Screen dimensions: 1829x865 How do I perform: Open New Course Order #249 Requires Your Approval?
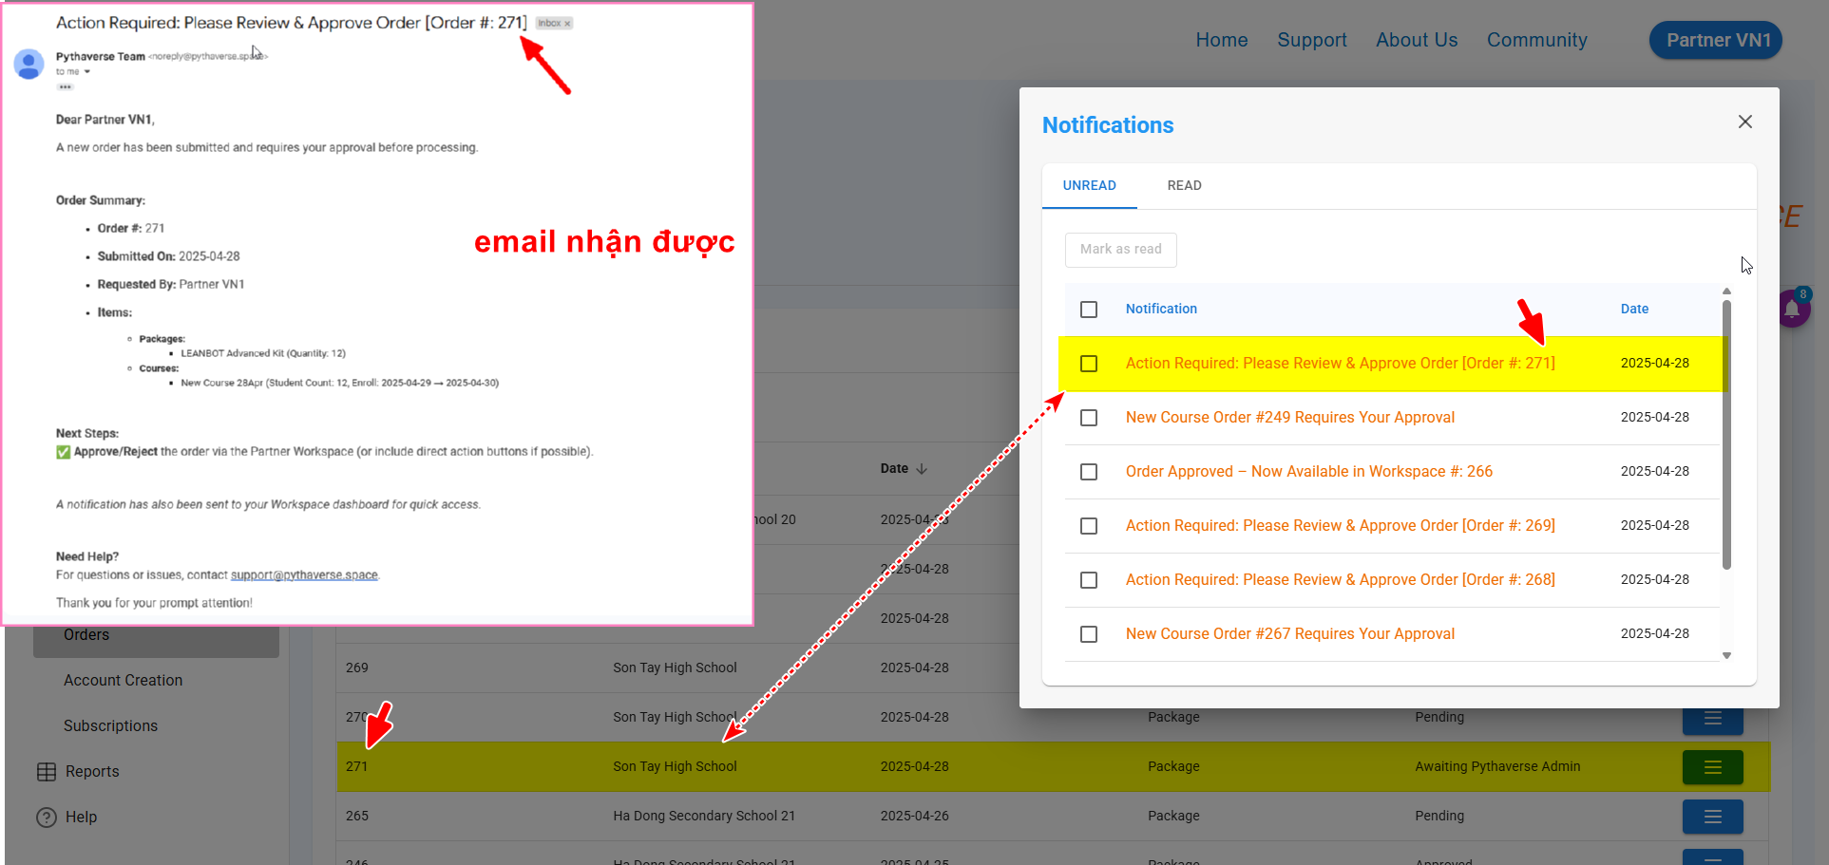(1289, 417)
